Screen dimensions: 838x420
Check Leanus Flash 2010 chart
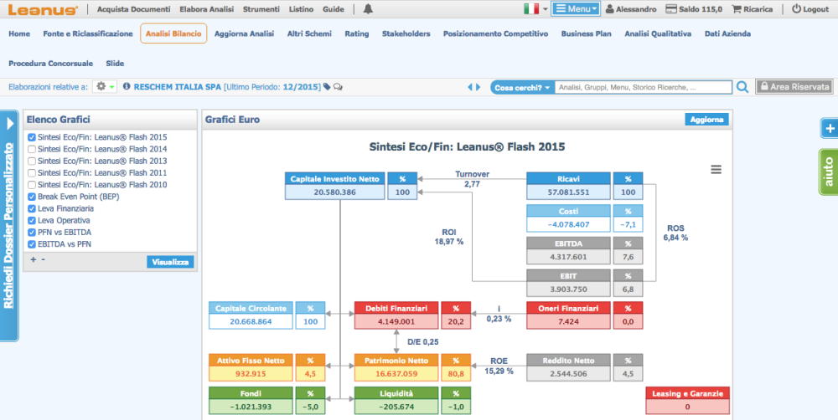pyautogui.click(x=32, y=185)
